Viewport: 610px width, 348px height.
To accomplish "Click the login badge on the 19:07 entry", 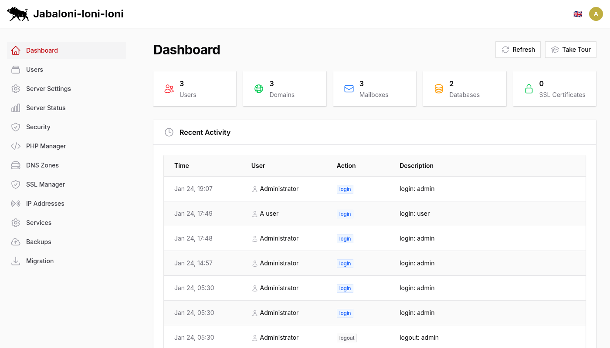I will (x=345, y=189).
